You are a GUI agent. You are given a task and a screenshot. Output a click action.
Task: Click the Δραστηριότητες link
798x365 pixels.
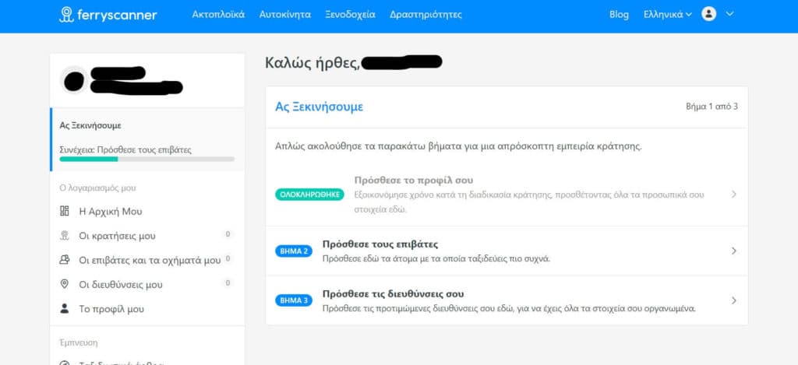pos(425,15)
